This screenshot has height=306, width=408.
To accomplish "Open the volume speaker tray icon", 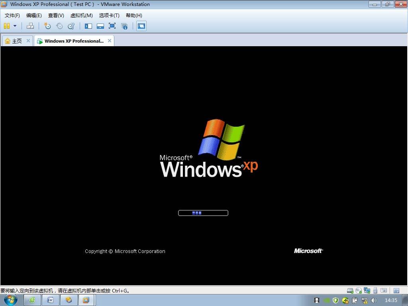I will pos(374,300).
